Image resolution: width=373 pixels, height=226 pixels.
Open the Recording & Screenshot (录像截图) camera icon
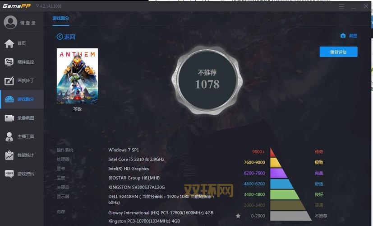pos(9,118)
